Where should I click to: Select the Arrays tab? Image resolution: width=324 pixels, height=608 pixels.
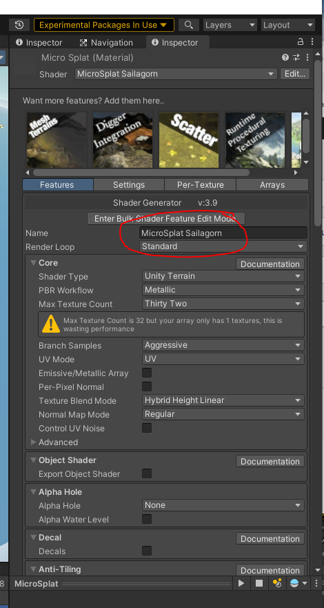point(272,185)
